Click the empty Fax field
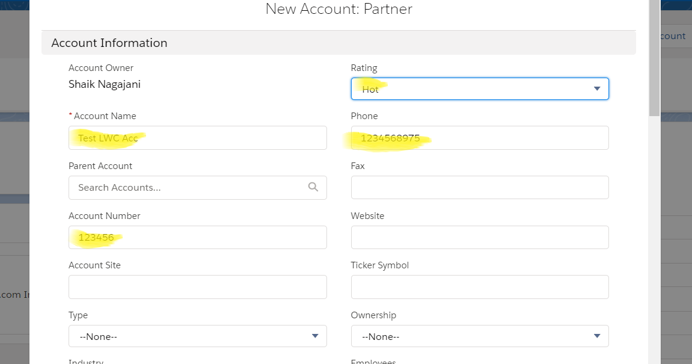 pyautogui.click(x=479, y=188)
